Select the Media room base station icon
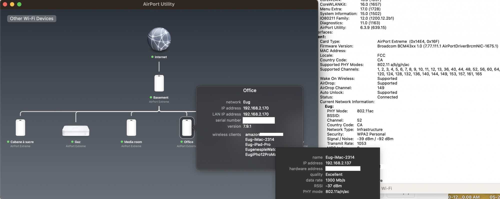Image resolution: width=500 pixels, height=199 pixels. point(131,128)
